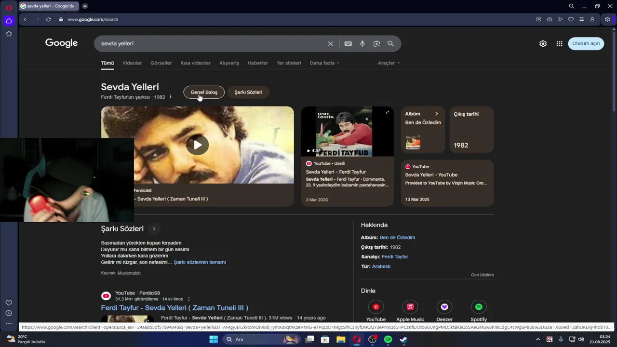Open bookmarks star in Opera sidebar

click(9, 34)
